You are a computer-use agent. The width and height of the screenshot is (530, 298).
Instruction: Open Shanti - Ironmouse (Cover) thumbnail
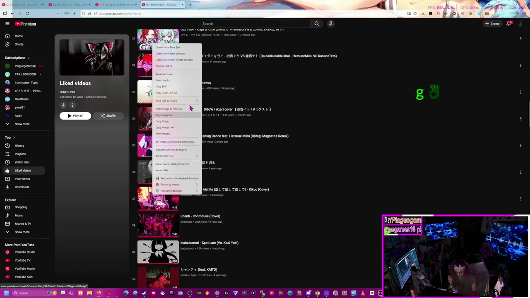[158, 225]
